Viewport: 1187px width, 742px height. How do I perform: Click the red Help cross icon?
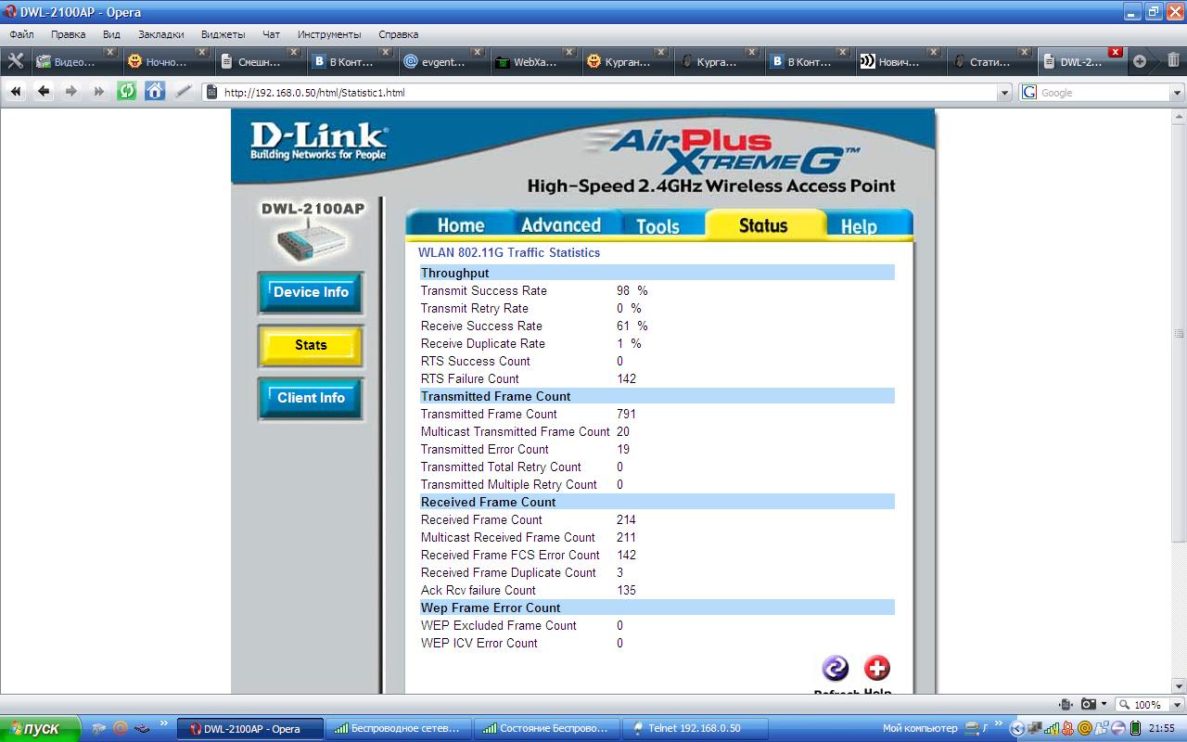pos(877,668)
